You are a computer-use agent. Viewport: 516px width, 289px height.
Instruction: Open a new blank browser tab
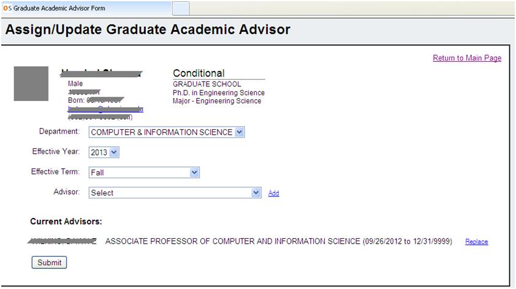coord(181,9)
